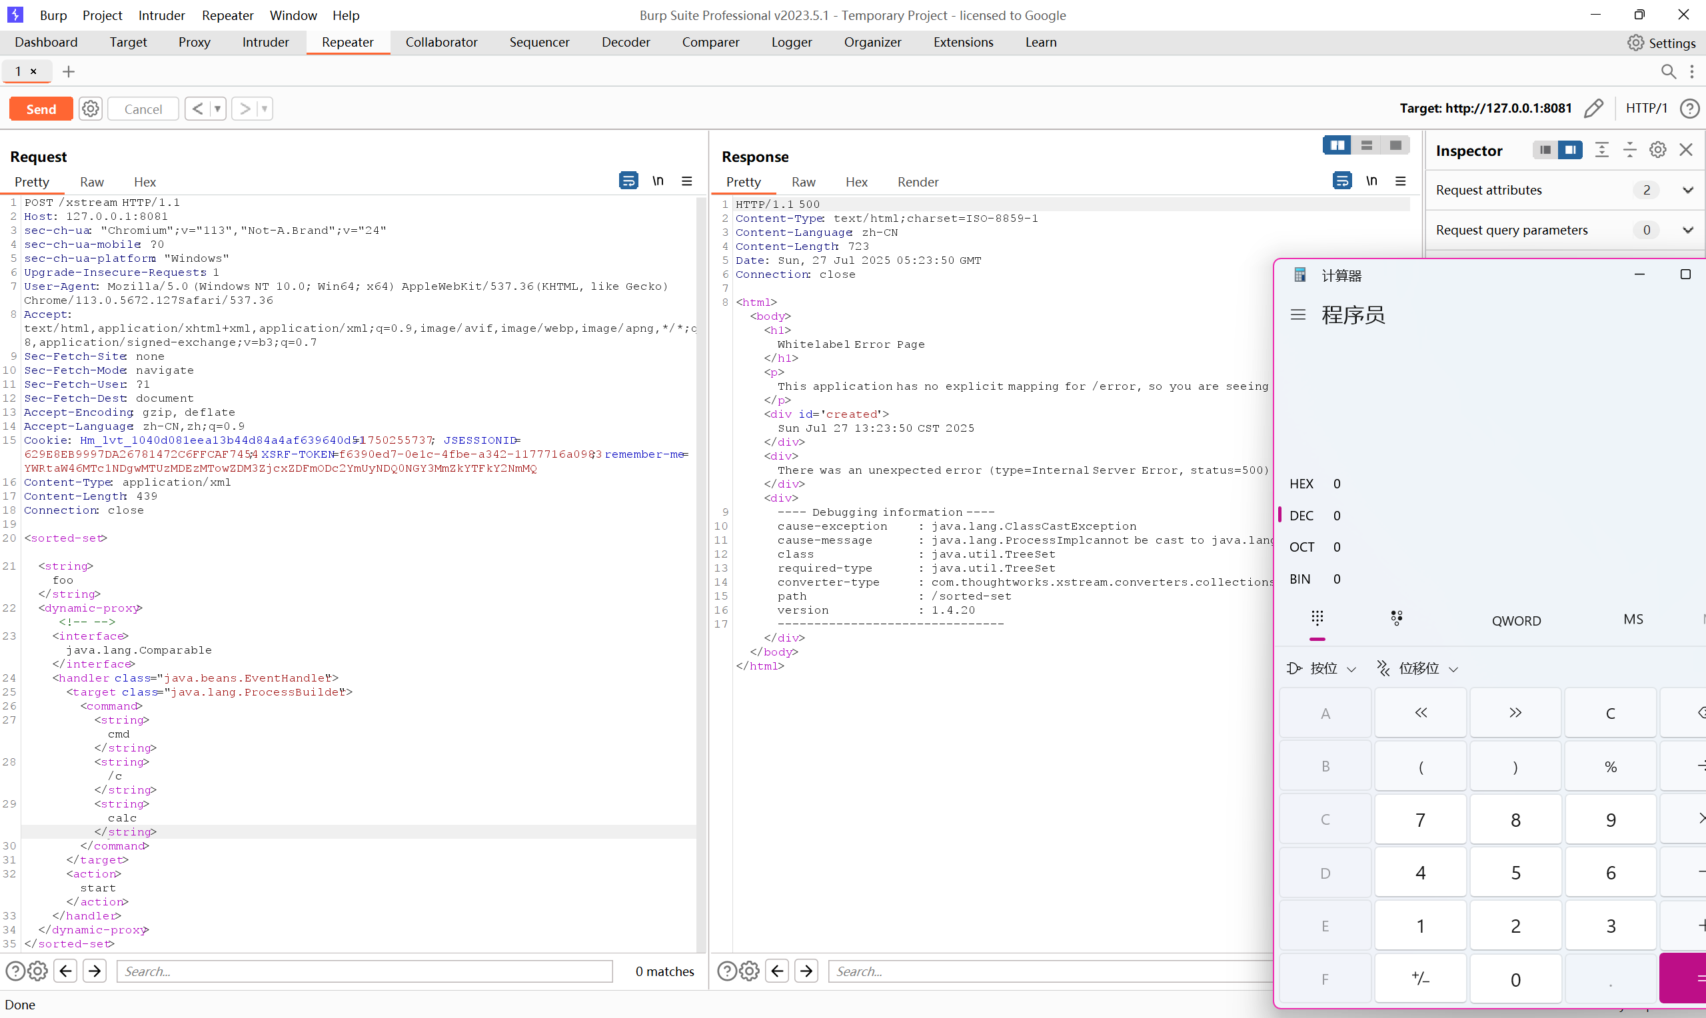Viewport: 1706px width, 1018px height.
Task: Open Request panel hamburger options menu
Action: (686, 181)
